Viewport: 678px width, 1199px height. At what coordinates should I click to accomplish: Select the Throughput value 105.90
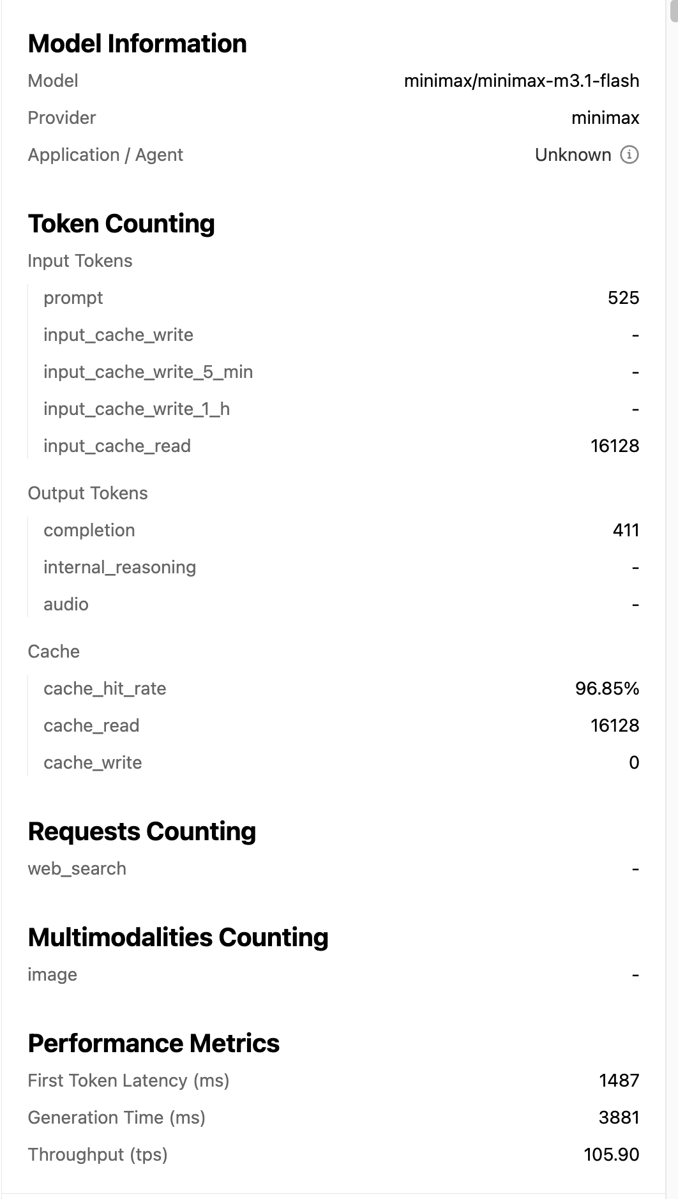coord(612,1155)
